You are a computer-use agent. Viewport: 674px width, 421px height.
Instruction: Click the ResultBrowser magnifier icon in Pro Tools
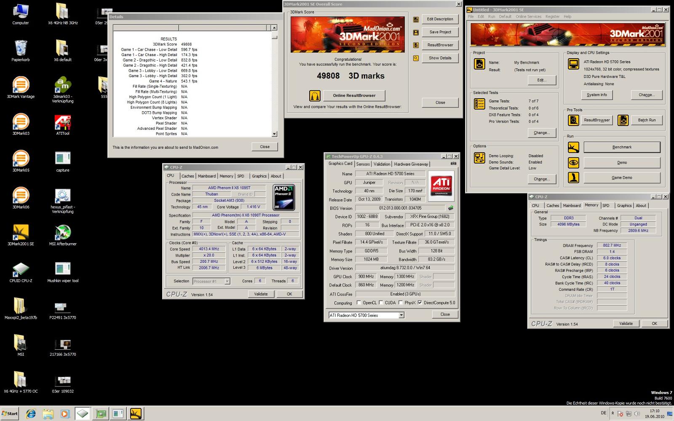click(x=573, y=120)
